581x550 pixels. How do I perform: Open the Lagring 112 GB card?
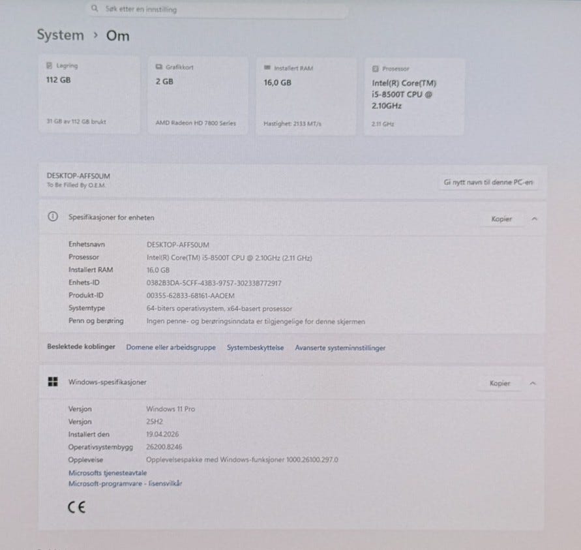coord(89,95)
